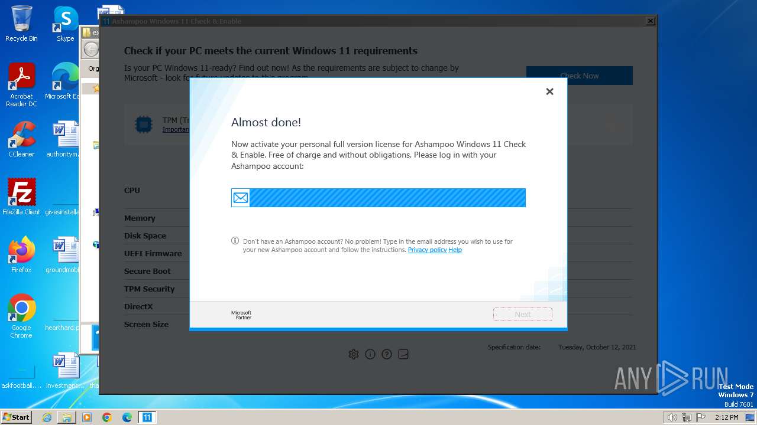Open CCleaner desktop shortcut

[x=21, y=139]
